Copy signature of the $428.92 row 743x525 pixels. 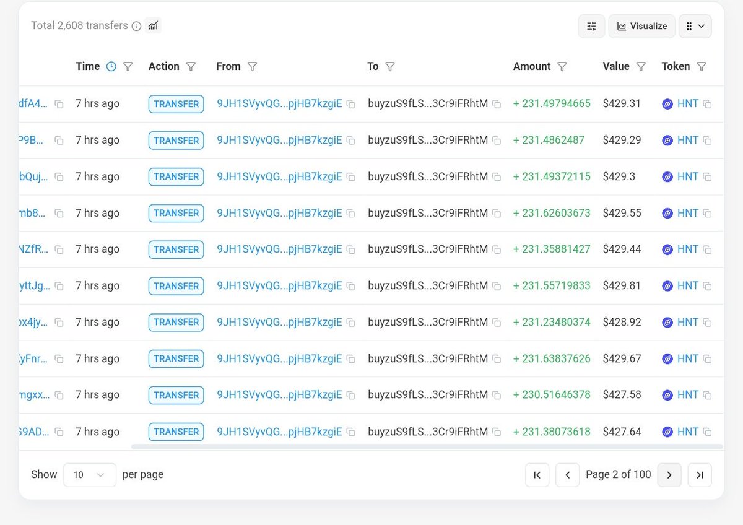pyautogui.click(x=59, y=323)
